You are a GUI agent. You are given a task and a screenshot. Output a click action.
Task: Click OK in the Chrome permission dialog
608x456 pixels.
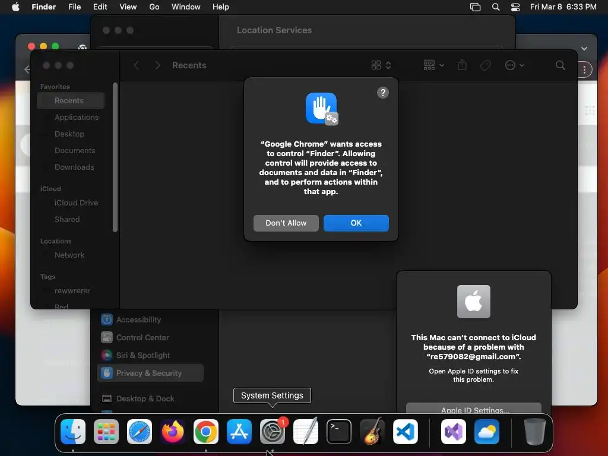pos(356,223)
